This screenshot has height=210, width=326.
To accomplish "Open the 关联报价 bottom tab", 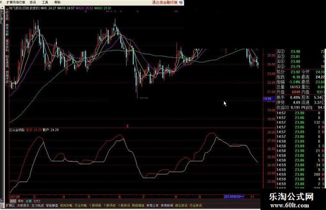I will coord(23,206).
